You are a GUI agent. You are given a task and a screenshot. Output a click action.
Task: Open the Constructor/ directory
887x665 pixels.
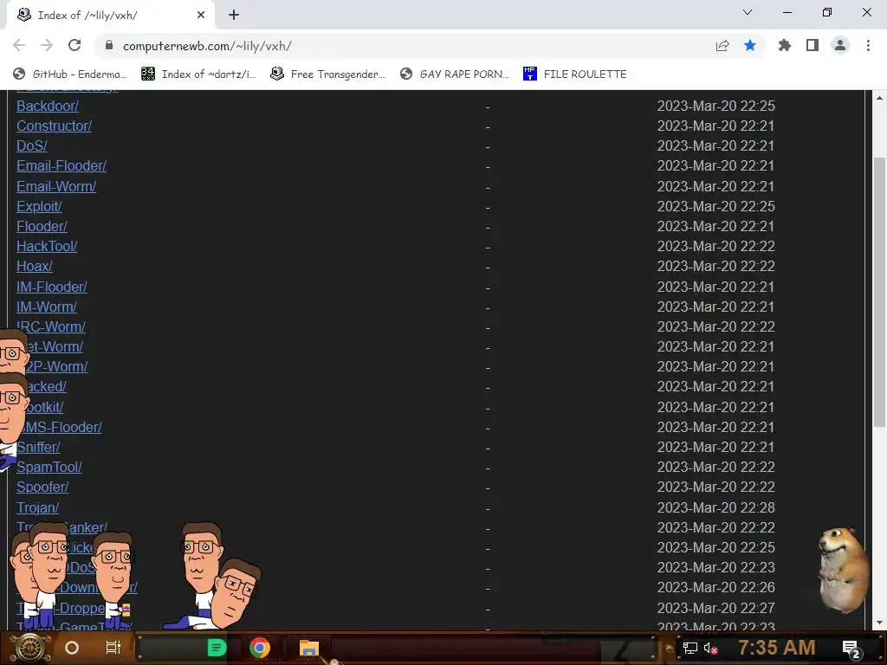(55, 126)
